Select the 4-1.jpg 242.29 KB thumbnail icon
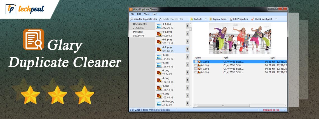This screenshot has height=119, width=319. [159, 26]
